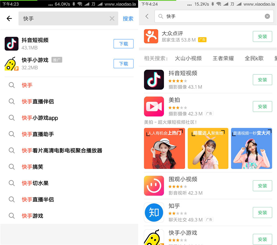Select related search tag 火山小视频
The width and height of the screenshot is (277, 245).
[x=188, y=58]
